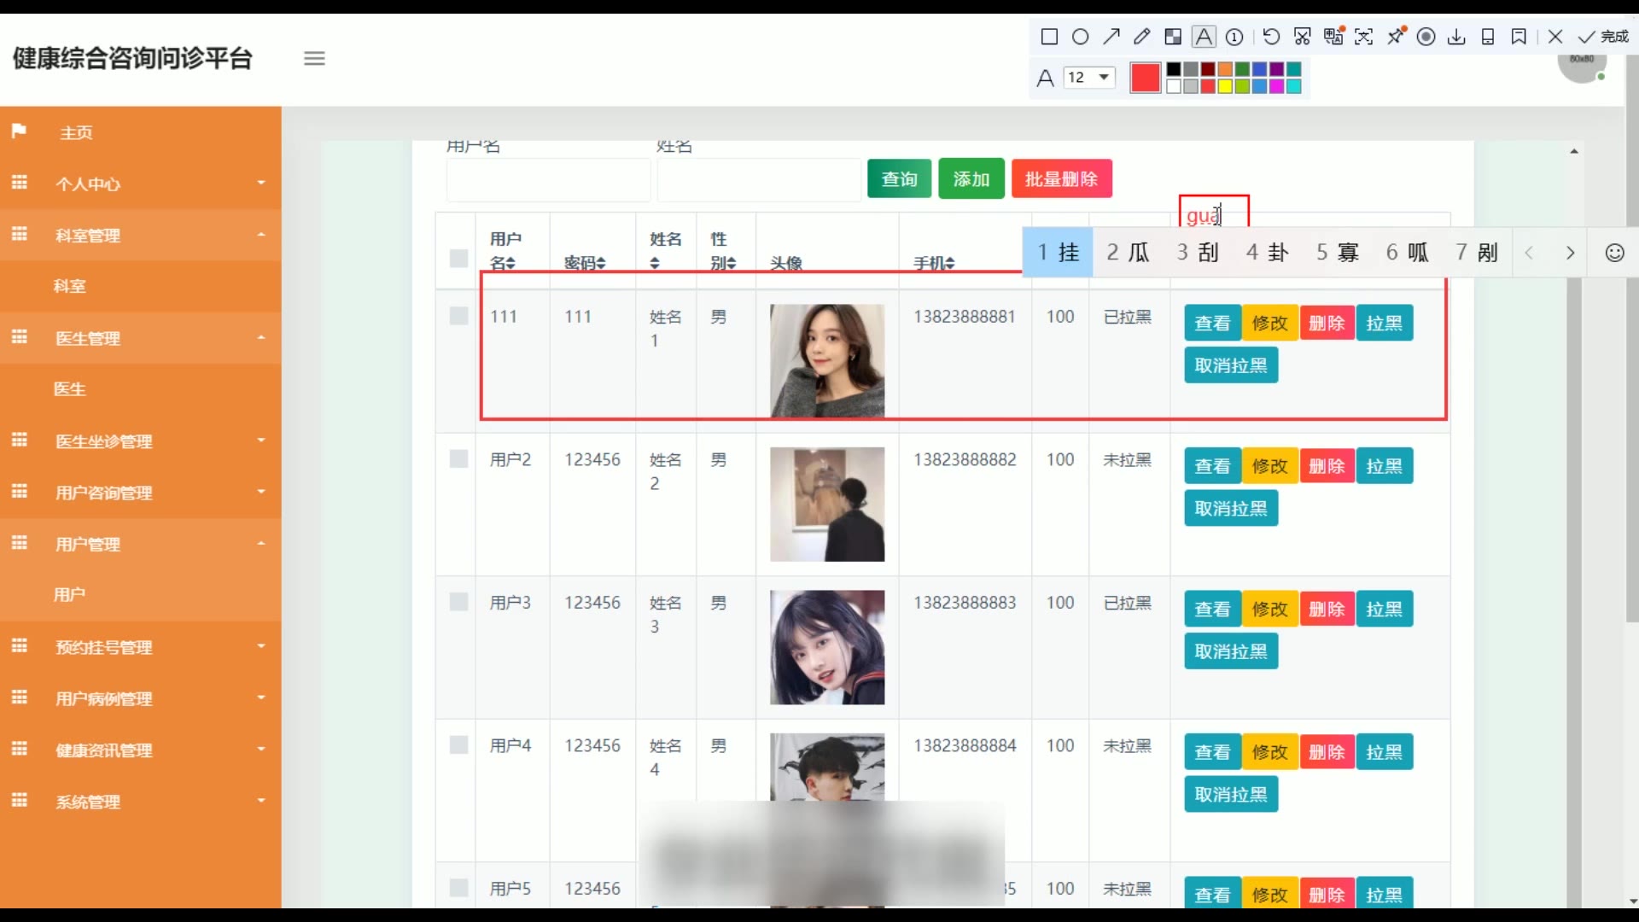Click the screenshot translate icon
The height and width of the screenshot is (922, 1639).
(x=1333, y=36)
